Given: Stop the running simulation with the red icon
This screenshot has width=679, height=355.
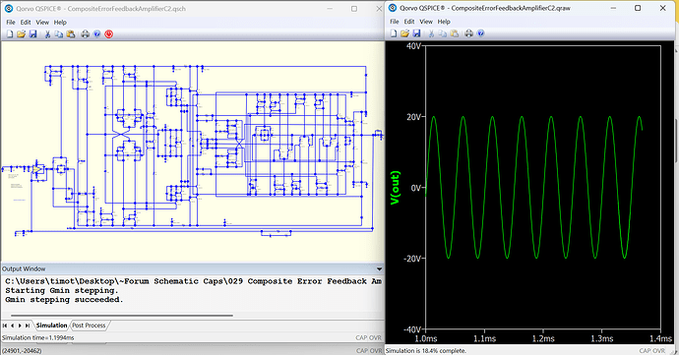Looking at the screenshot, I should [x=108, y=34].
